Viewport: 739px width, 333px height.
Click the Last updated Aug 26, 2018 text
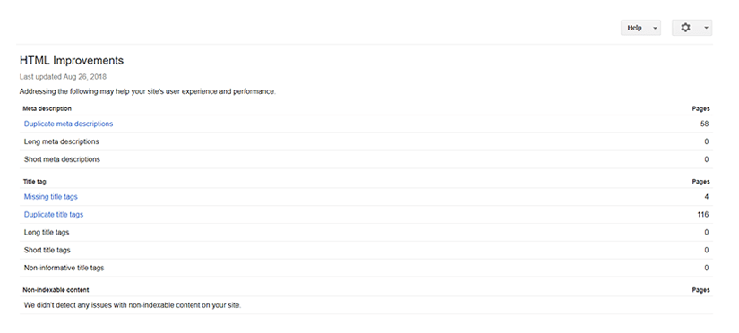click(64, 77)
